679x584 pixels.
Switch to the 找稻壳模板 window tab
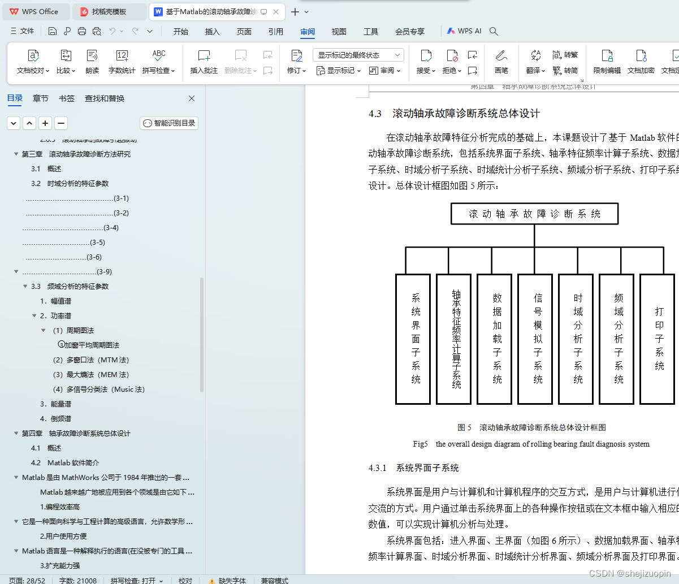tap(109, 12)
